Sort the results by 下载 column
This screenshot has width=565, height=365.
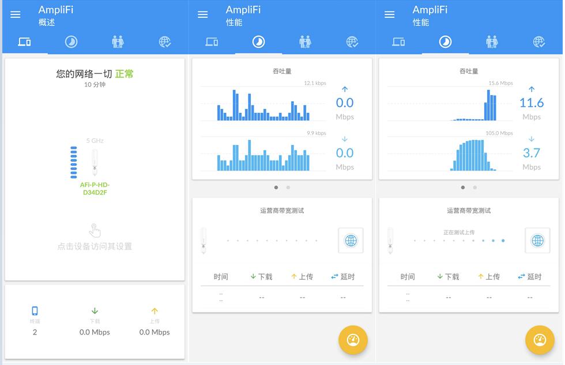(x=262, y=276)
